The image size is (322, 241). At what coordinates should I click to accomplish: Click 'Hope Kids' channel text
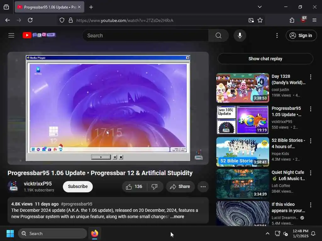280,154
